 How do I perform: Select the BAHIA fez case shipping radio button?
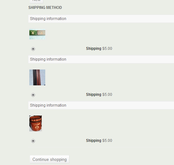pos(33,141)
